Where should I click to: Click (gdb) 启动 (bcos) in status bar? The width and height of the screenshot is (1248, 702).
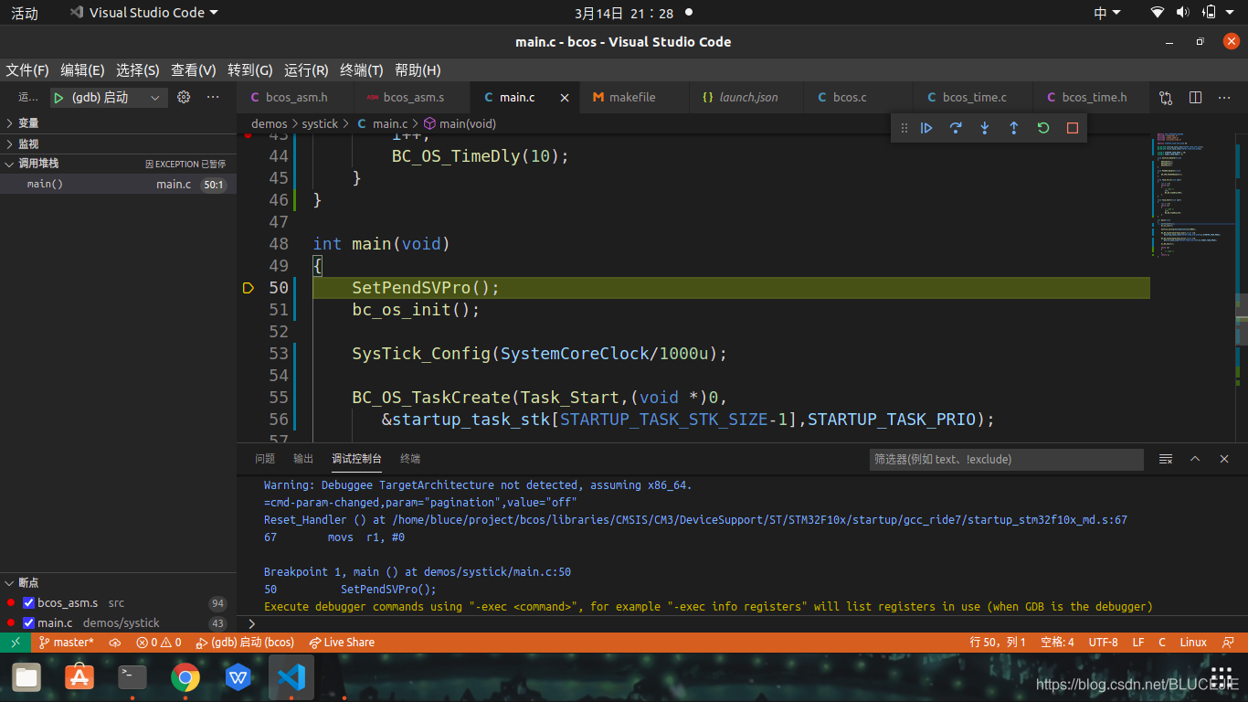(246, 643)
